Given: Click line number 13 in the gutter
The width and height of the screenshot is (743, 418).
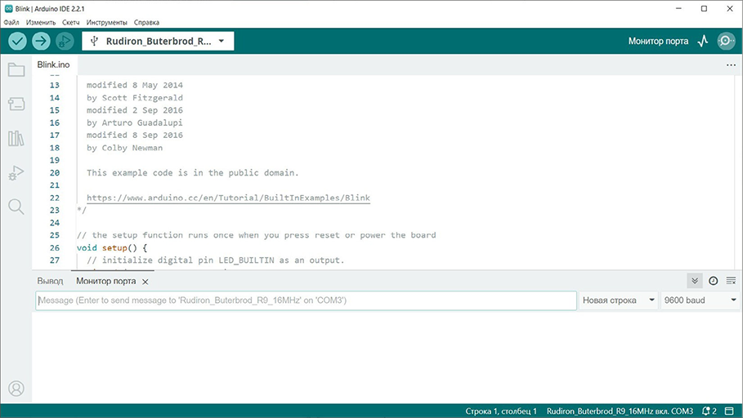Looking at the screenshot, I should click(55, 85).
